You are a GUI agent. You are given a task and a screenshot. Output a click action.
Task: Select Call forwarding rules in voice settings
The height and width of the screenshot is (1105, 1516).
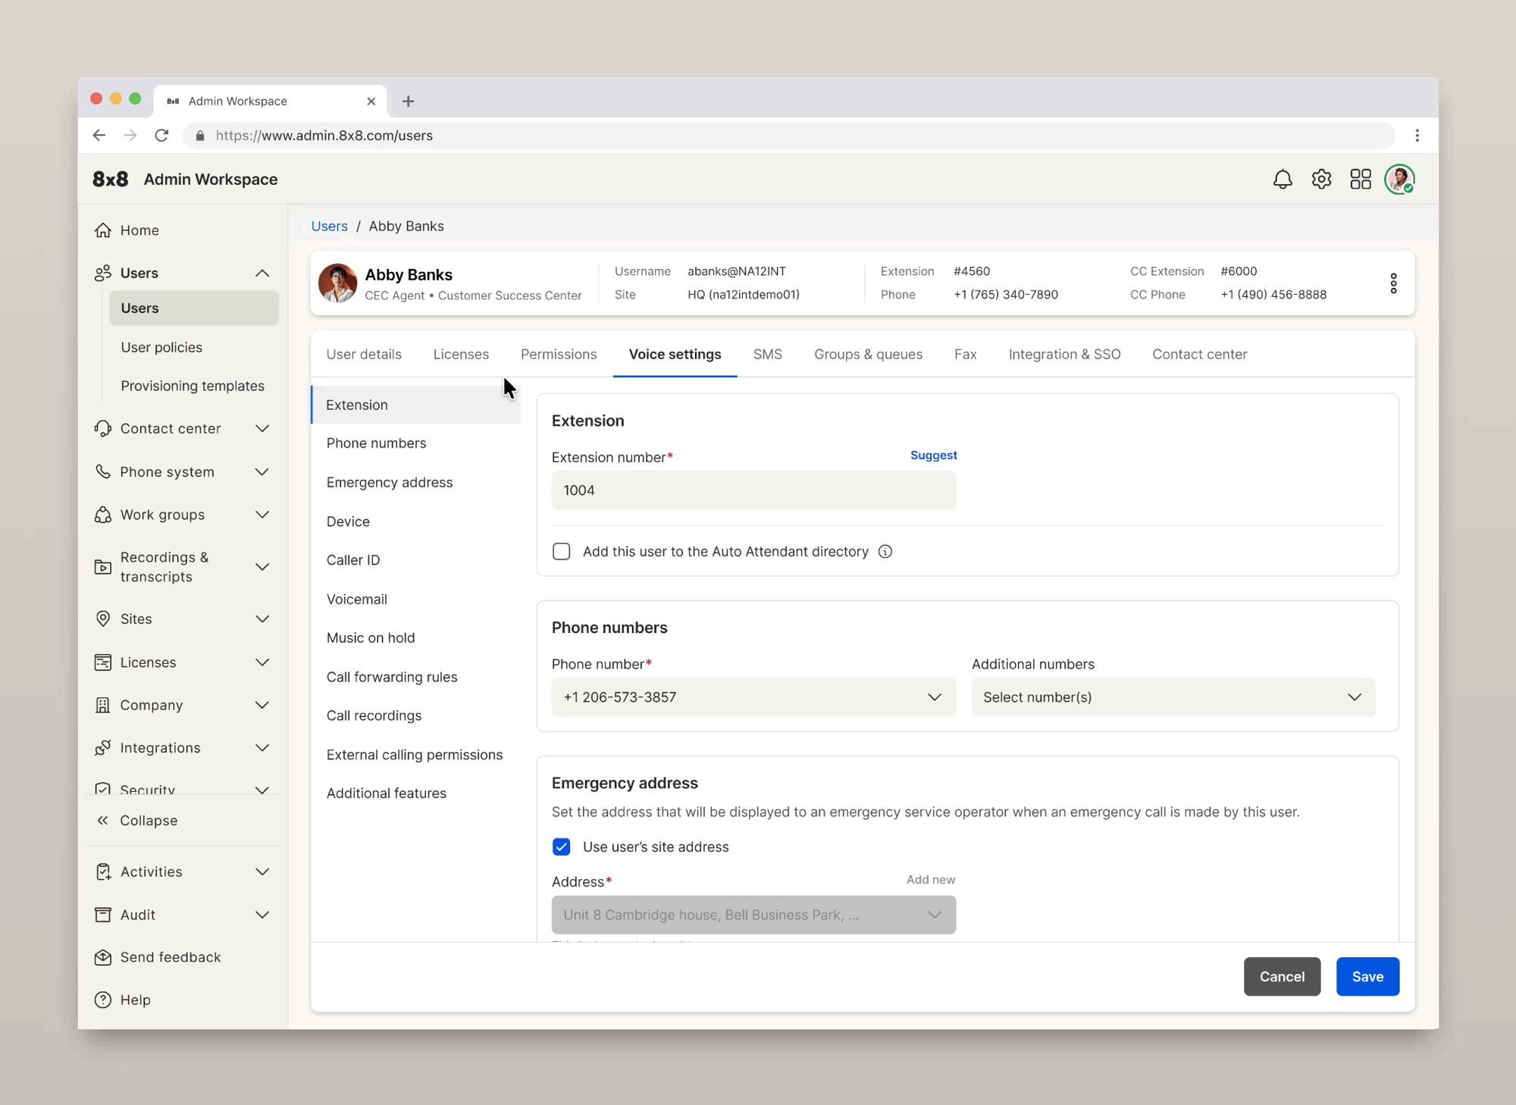click(x=392, y=677)
